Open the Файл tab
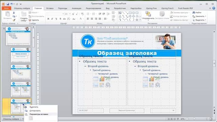Image resolution: width=217 pixels, height=122 pixels. [x=6, y=8]
